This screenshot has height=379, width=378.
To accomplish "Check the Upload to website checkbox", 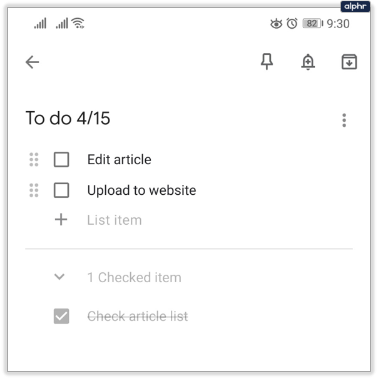I will (x=61, y=190).
